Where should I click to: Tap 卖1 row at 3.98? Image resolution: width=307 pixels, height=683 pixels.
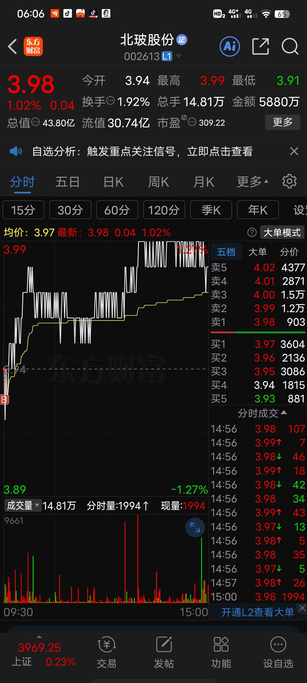point(258,322)
